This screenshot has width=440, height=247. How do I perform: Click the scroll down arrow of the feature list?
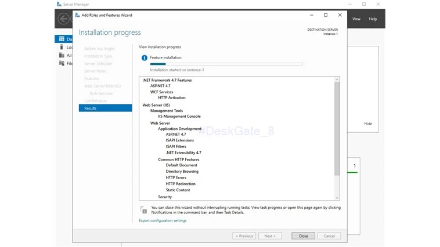click(337, 198)
